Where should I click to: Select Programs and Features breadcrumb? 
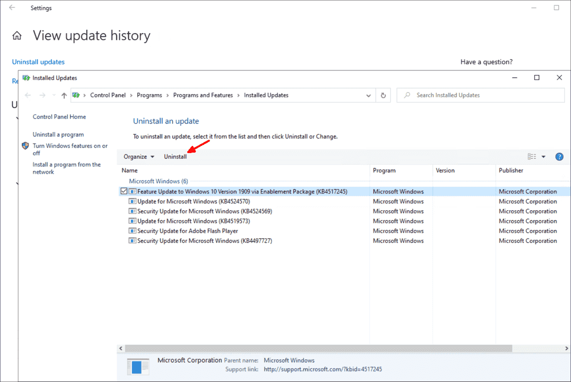click(x=203, y=95)
